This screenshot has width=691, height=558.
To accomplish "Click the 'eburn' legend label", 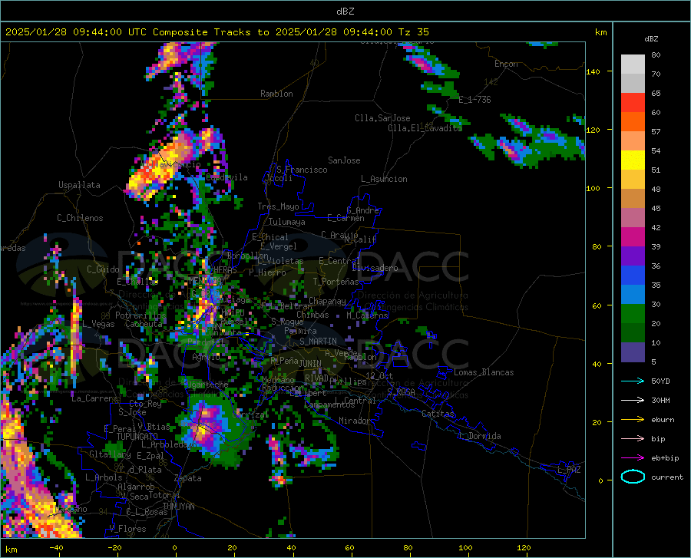I will coord(663,420).
